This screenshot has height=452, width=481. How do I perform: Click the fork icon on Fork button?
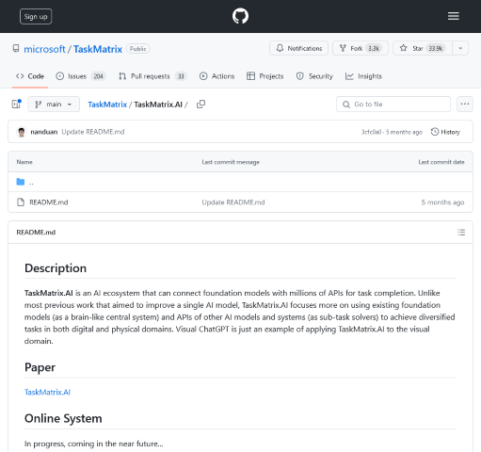pyautogui.click(x=343, y=48)
